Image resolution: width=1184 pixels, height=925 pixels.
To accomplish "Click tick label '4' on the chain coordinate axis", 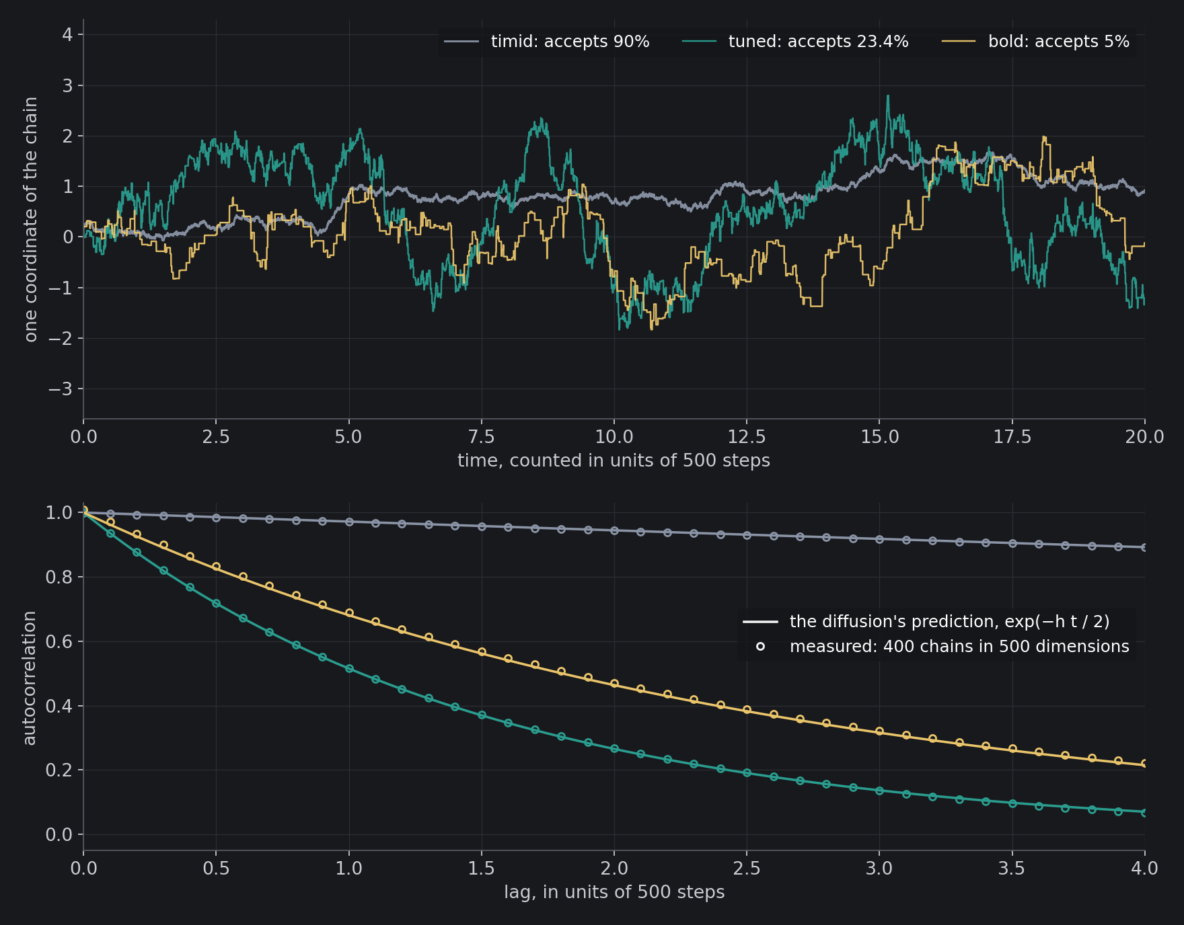I will pyautogui.click(x=67, y=35).
